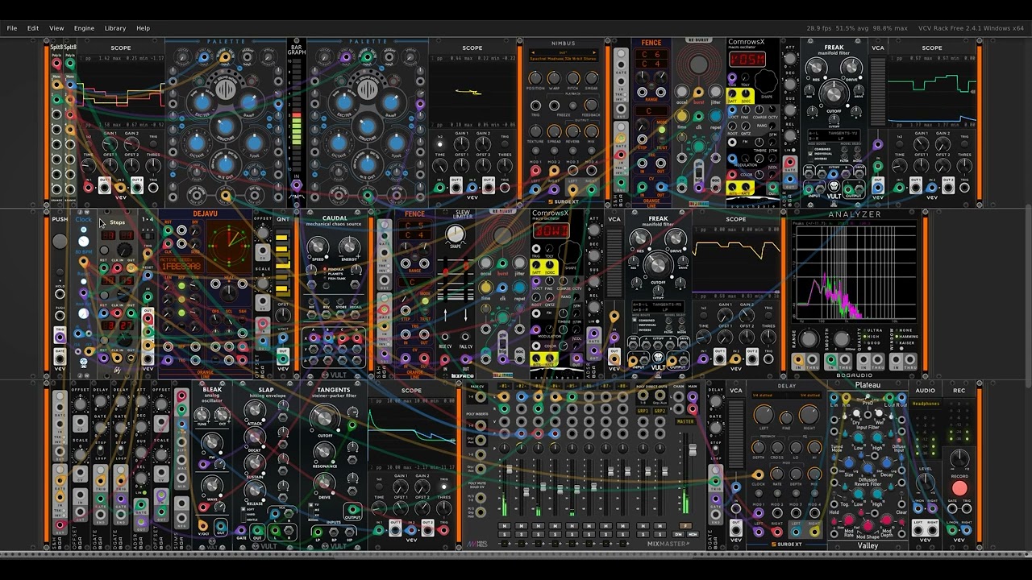Click the PITCH knob on Nimbus
This screenshot has width=1032, height=580.
coord(573,78)
